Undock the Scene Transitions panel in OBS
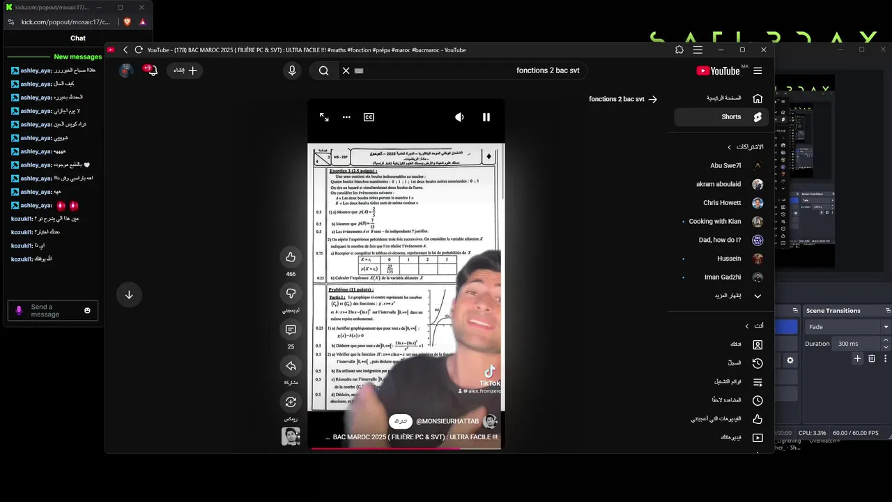 tap(888, 310)
